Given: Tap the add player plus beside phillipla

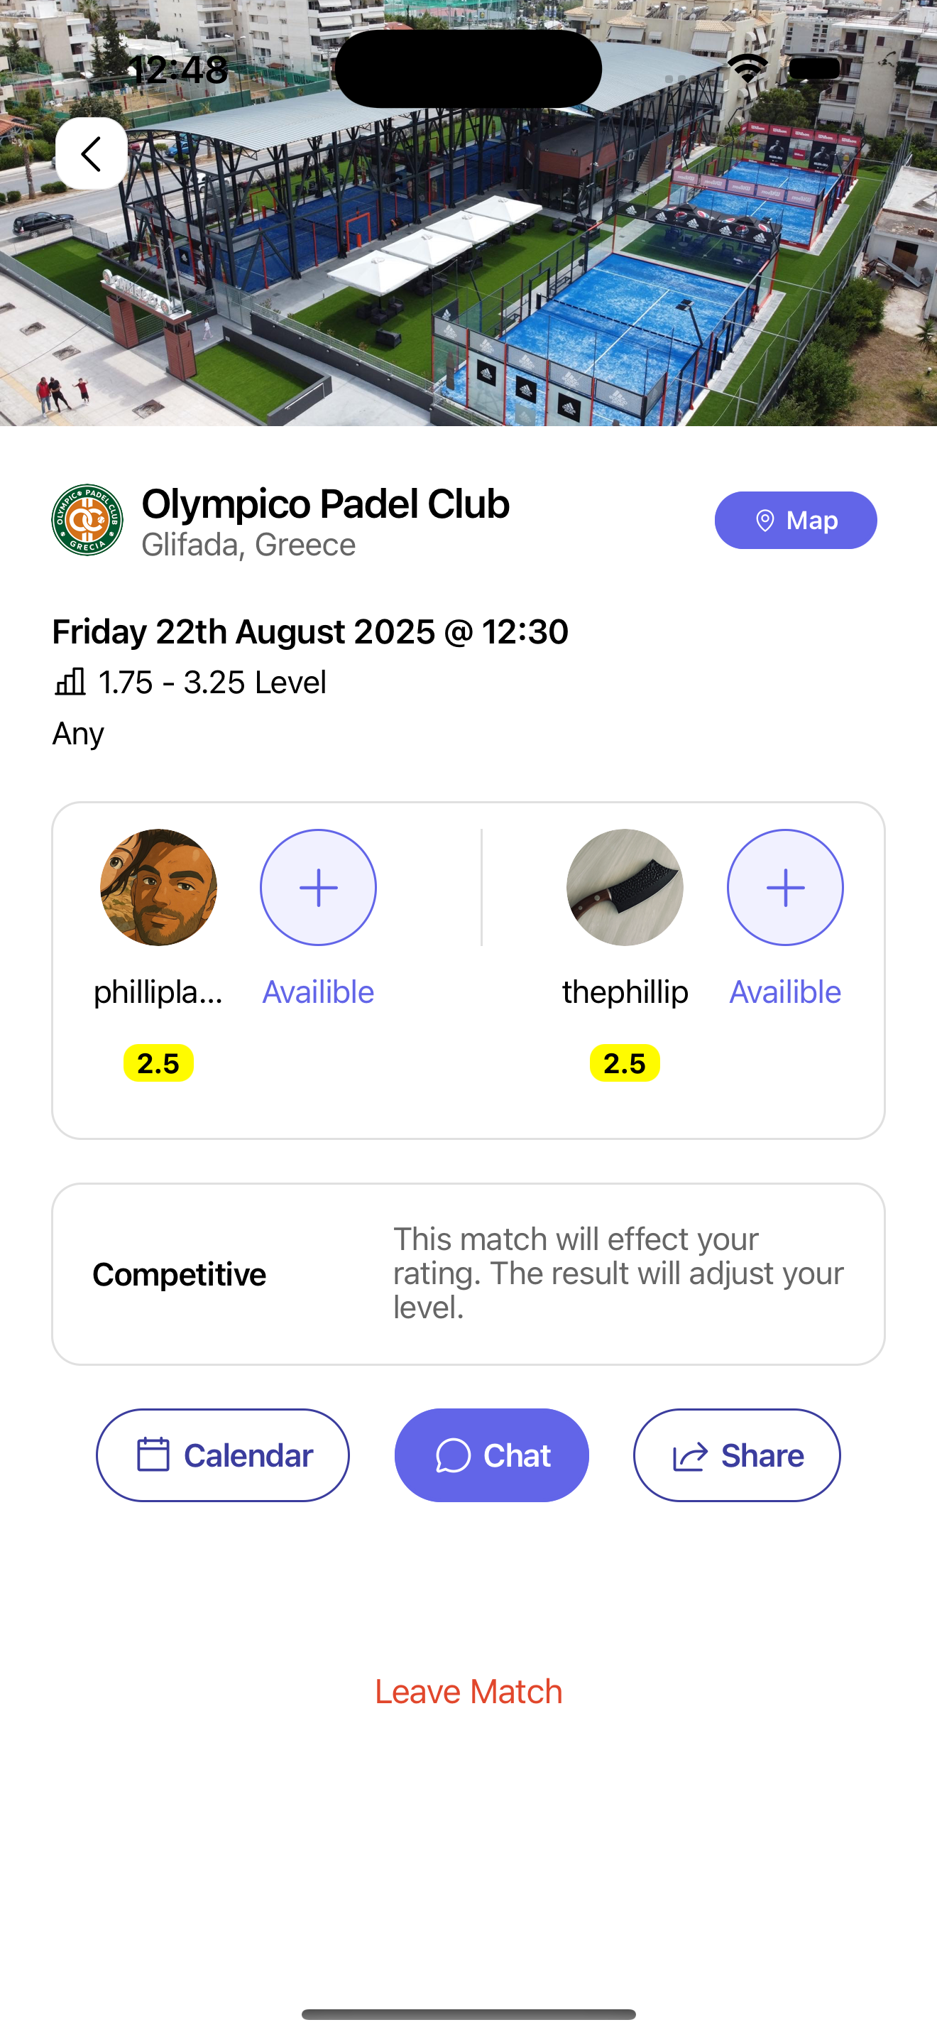Looking at the screenshot, I should [x=319, y=887].
